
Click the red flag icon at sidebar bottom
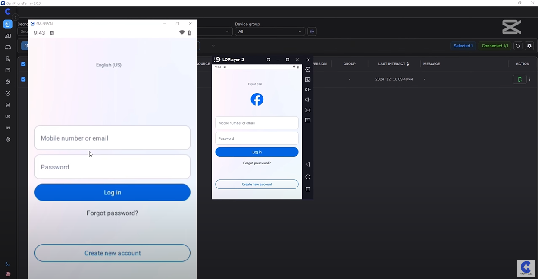[x=8, y=274]
